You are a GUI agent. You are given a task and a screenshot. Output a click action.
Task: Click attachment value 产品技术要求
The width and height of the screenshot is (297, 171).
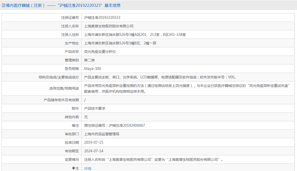(95, 109)
